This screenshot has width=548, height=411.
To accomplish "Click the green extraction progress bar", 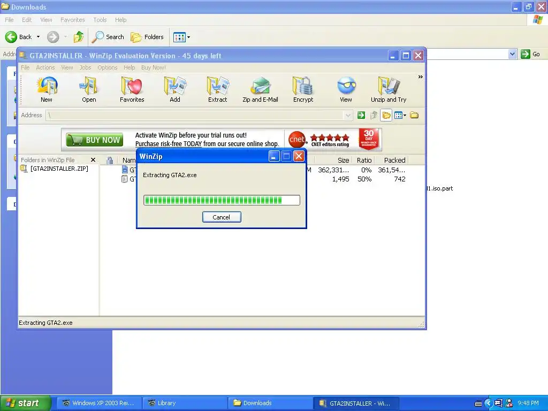I will coord(222,200).
